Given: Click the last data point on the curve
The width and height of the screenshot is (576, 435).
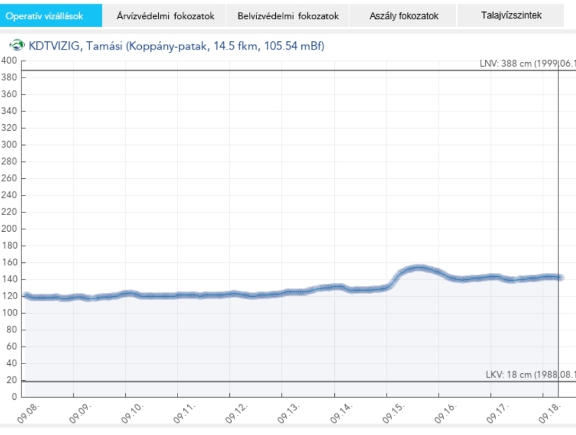Looking at the screenshot, I should click(561, 278).
